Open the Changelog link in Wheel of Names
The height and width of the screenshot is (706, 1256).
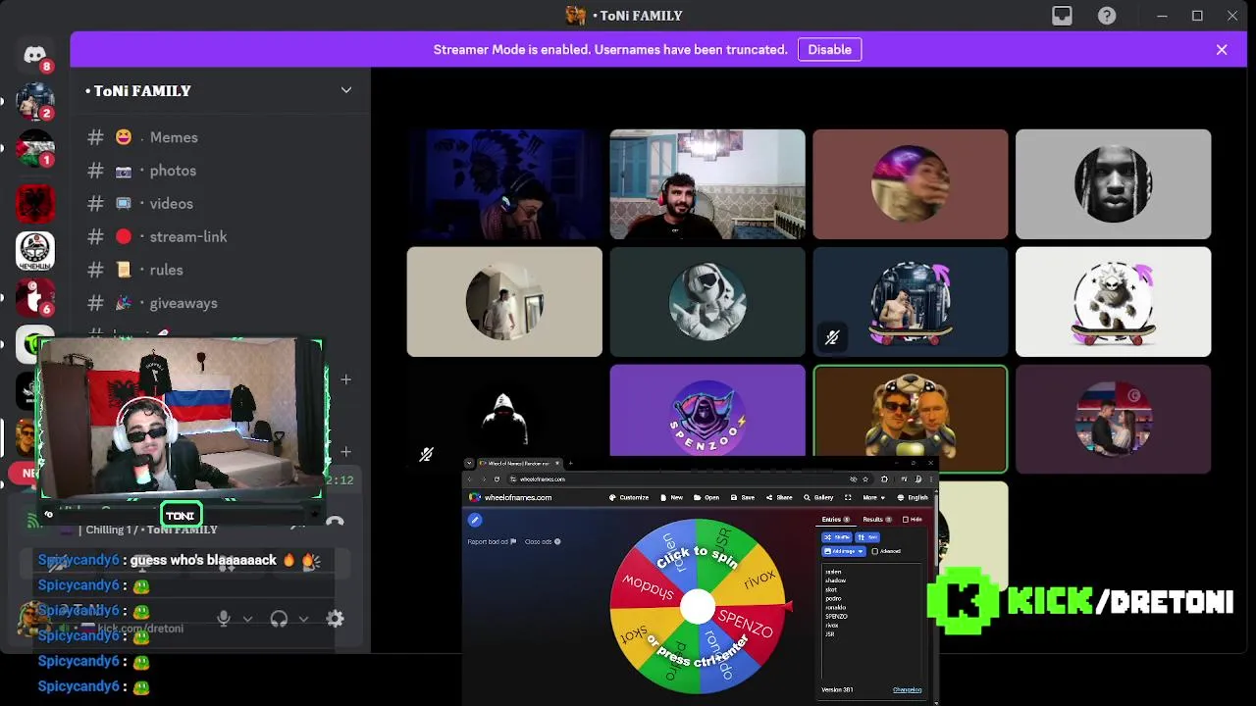click(907, 689)
